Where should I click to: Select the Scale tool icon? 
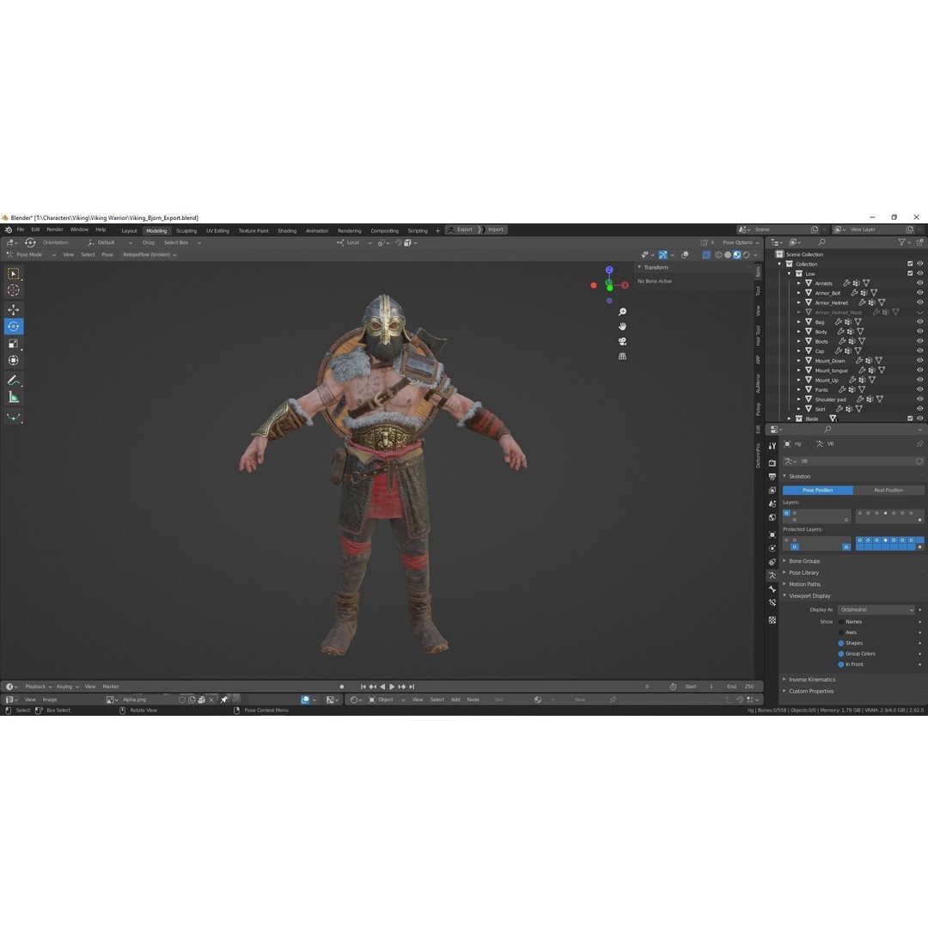pos(13,343)
